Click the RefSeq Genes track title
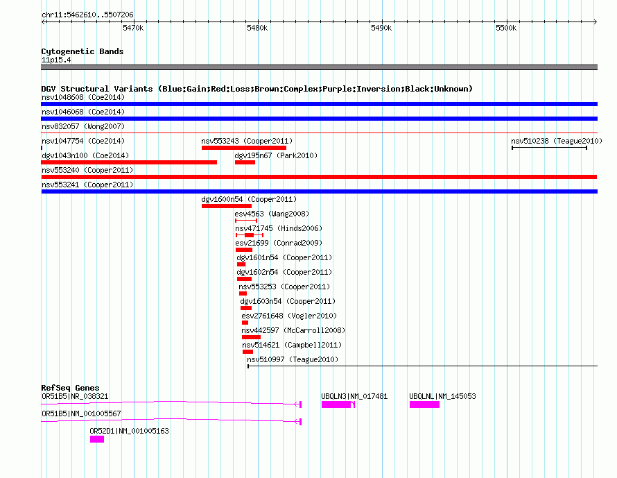Screen dimensions: 617x478 tap(70, 387)
